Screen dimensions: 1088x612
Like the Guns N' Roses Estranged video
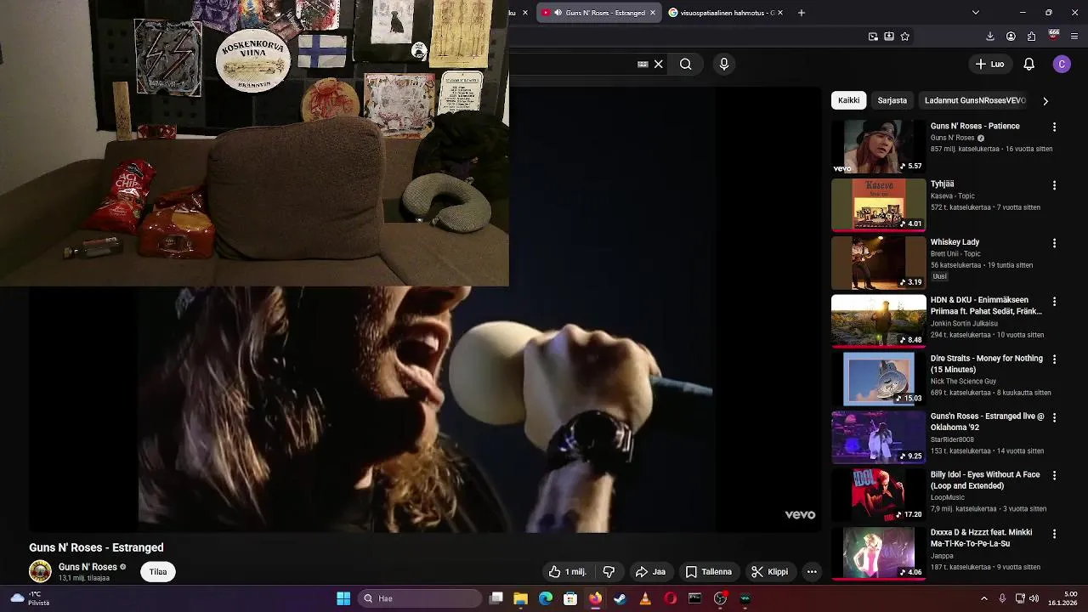[x=567, y=572]
